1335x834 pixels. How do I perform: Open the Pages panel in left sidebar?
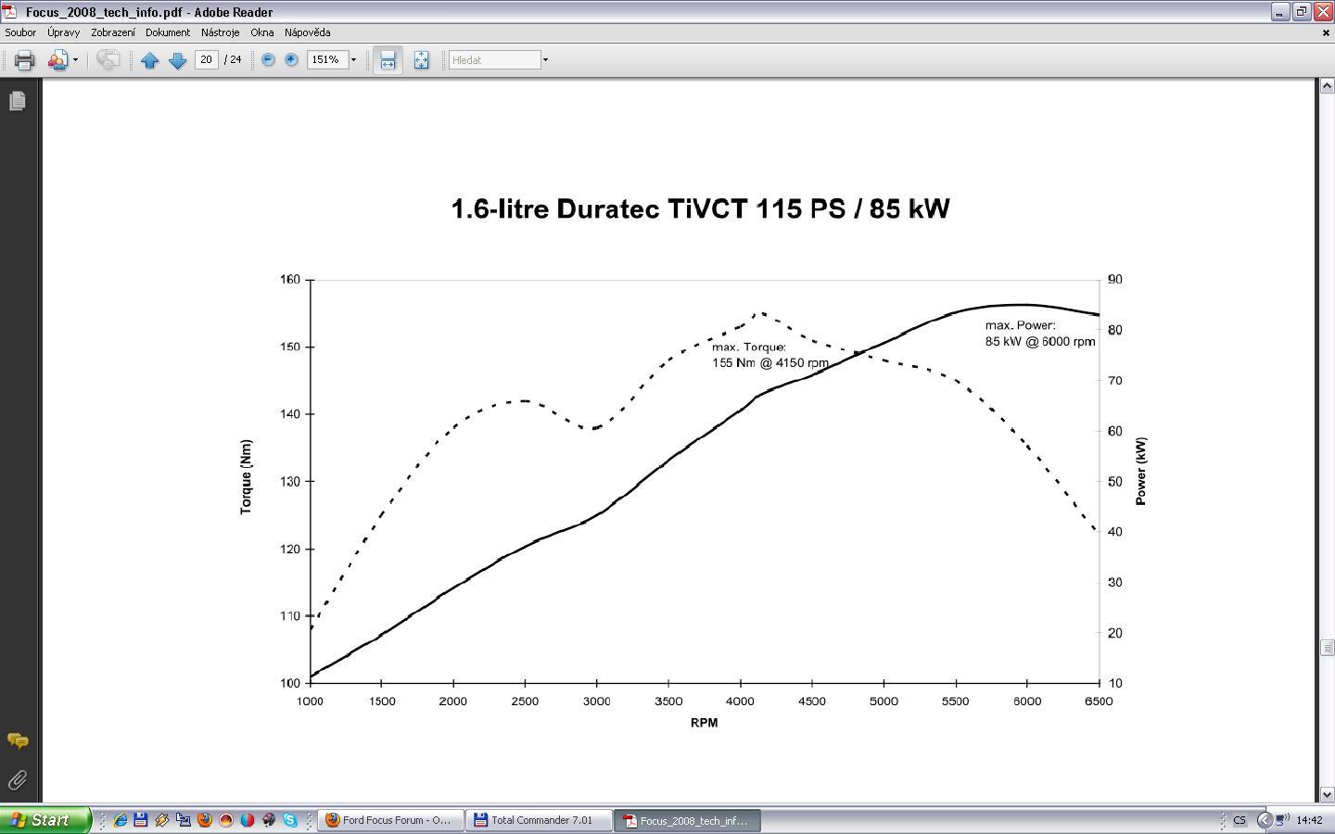point(17,101)
